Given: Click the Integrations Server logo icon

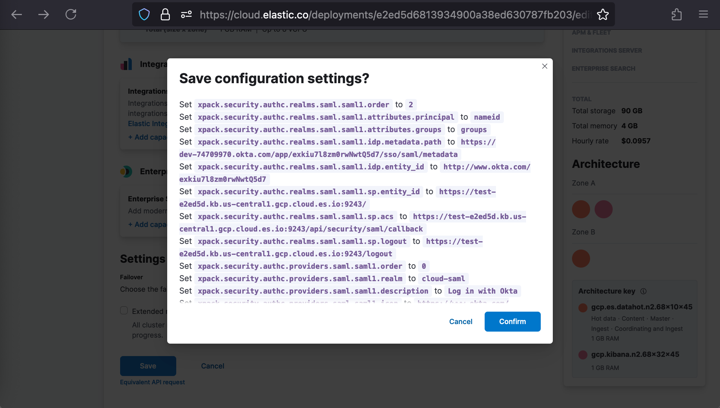Looking at the screenshot, I should tap(126, 64).
